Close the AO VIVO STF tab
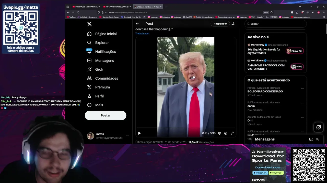The width and height of the screenshot is (327, 183). click(130, 7)
